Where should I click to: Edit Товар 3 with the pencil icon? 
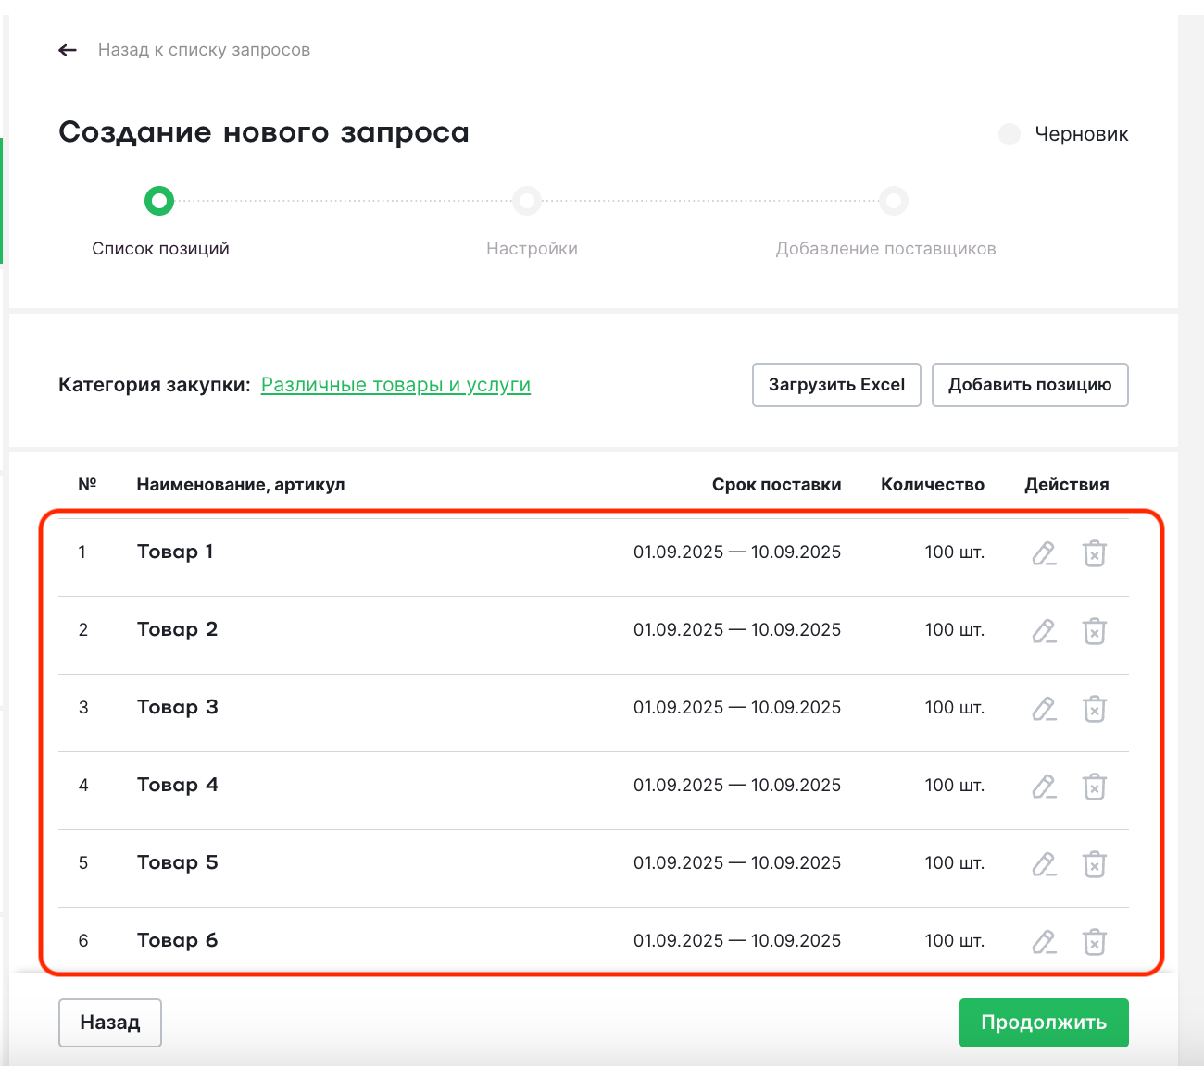pos(1044,709)
